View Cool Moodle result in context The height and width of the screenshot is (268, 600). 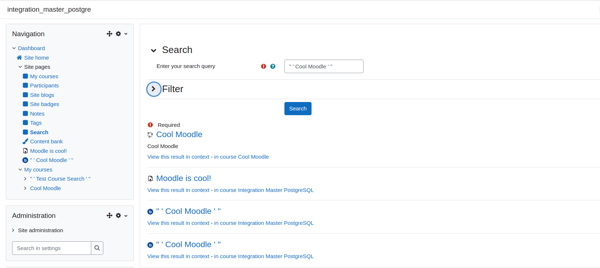[178, 156]
